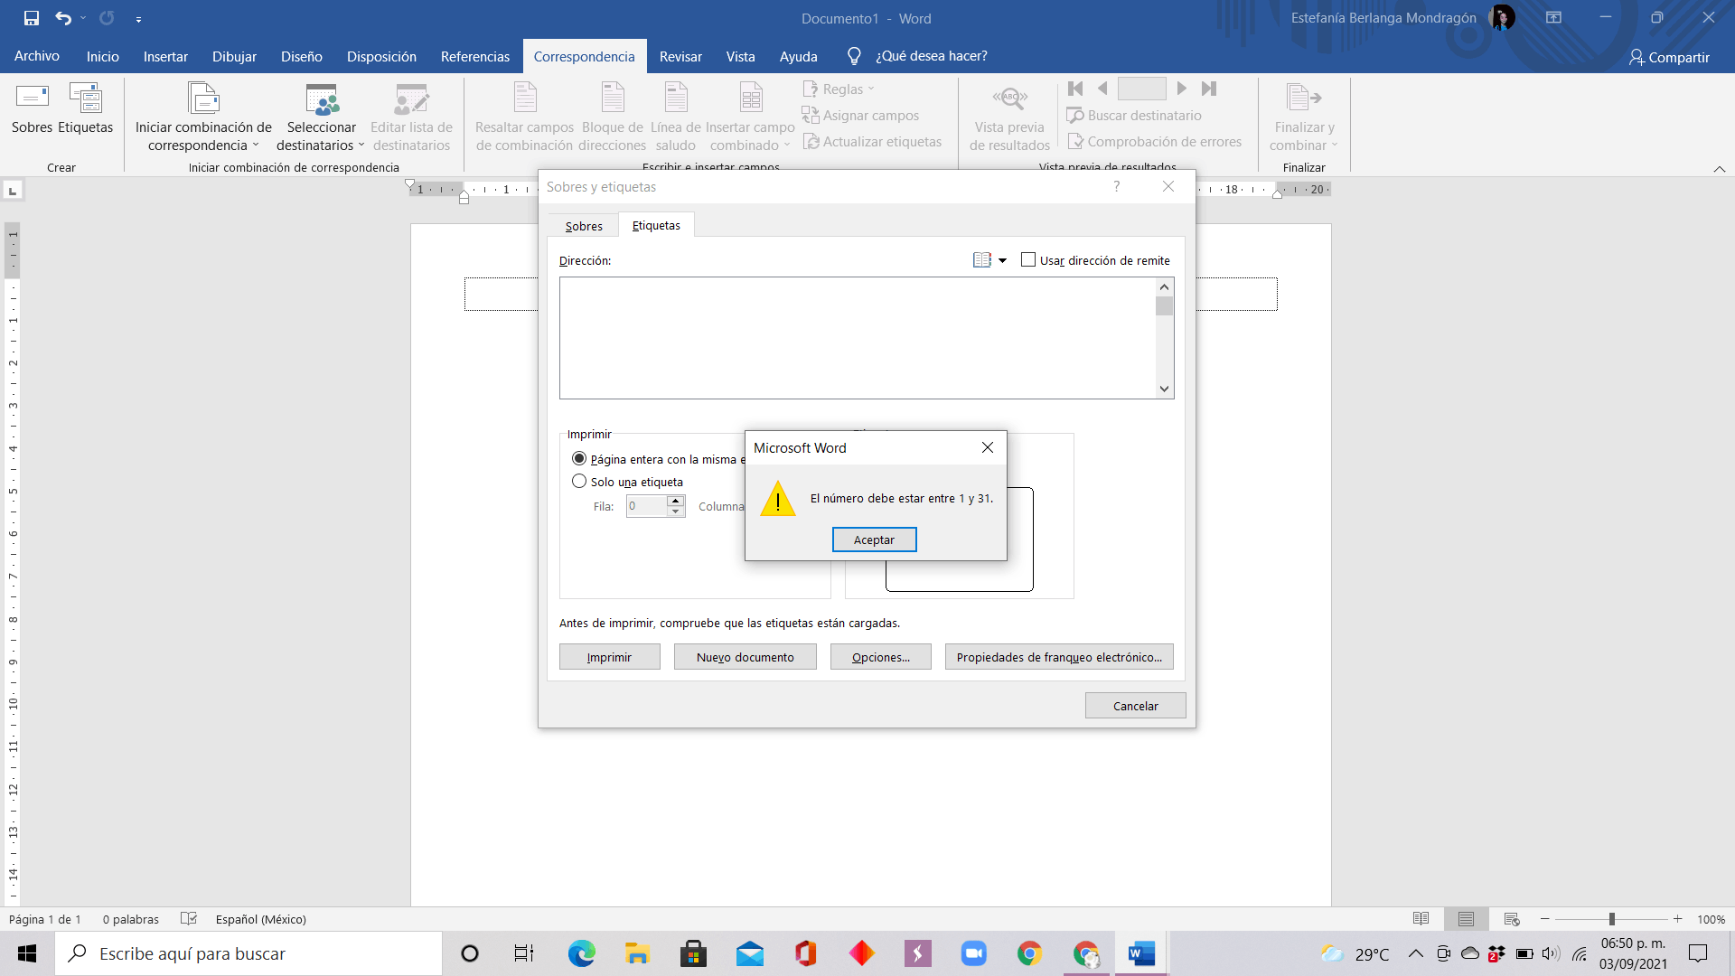1735x976 pixels.
Task: Expand the address book dropdown arrow
Action: click(x=1002, y=261)
